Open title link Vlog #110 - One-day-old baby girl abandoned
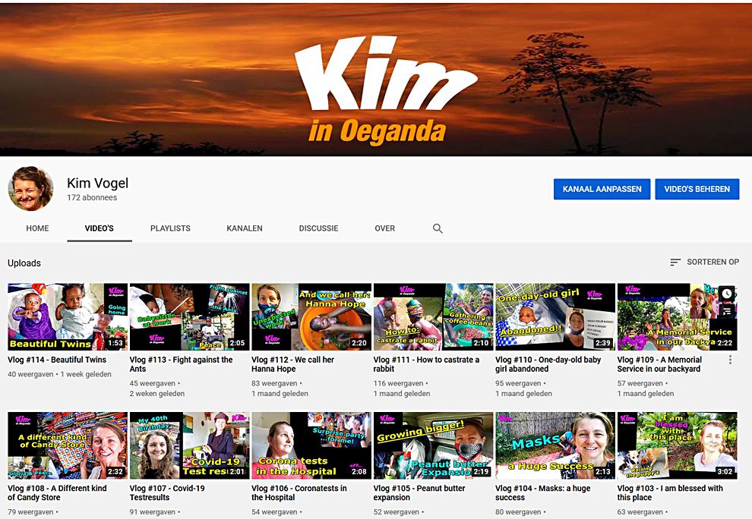The width and height of the screenshot is (752, 519). 548,364
